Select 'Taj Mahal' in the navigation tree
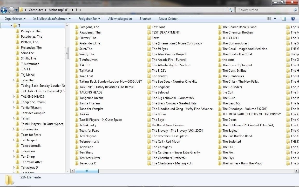The height and width of the screenshot is (187, 299). [x=28, y=75]
